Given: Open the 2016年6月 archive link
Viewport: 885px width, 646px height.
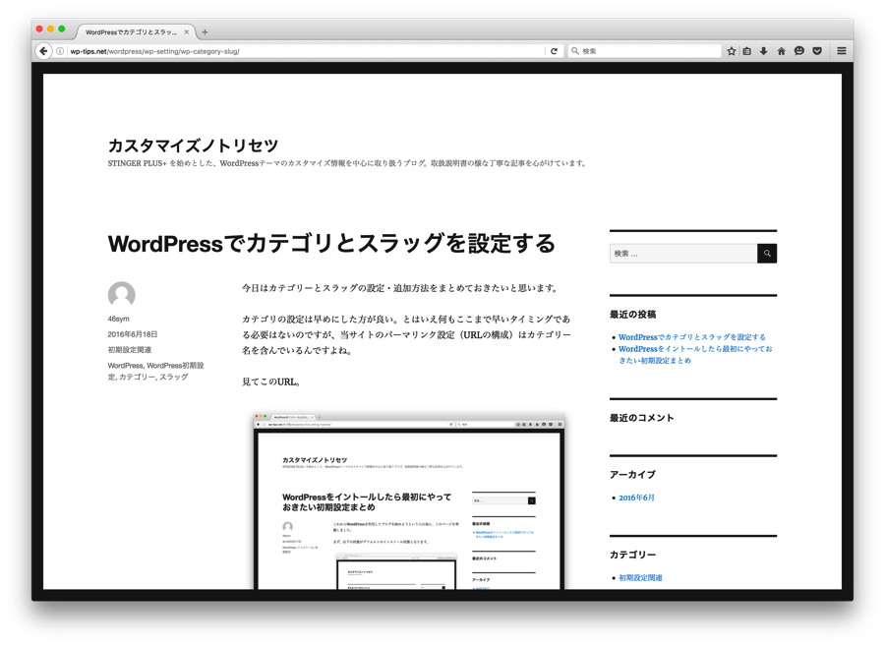Looking at the screenshot, I should pos(636,498).
